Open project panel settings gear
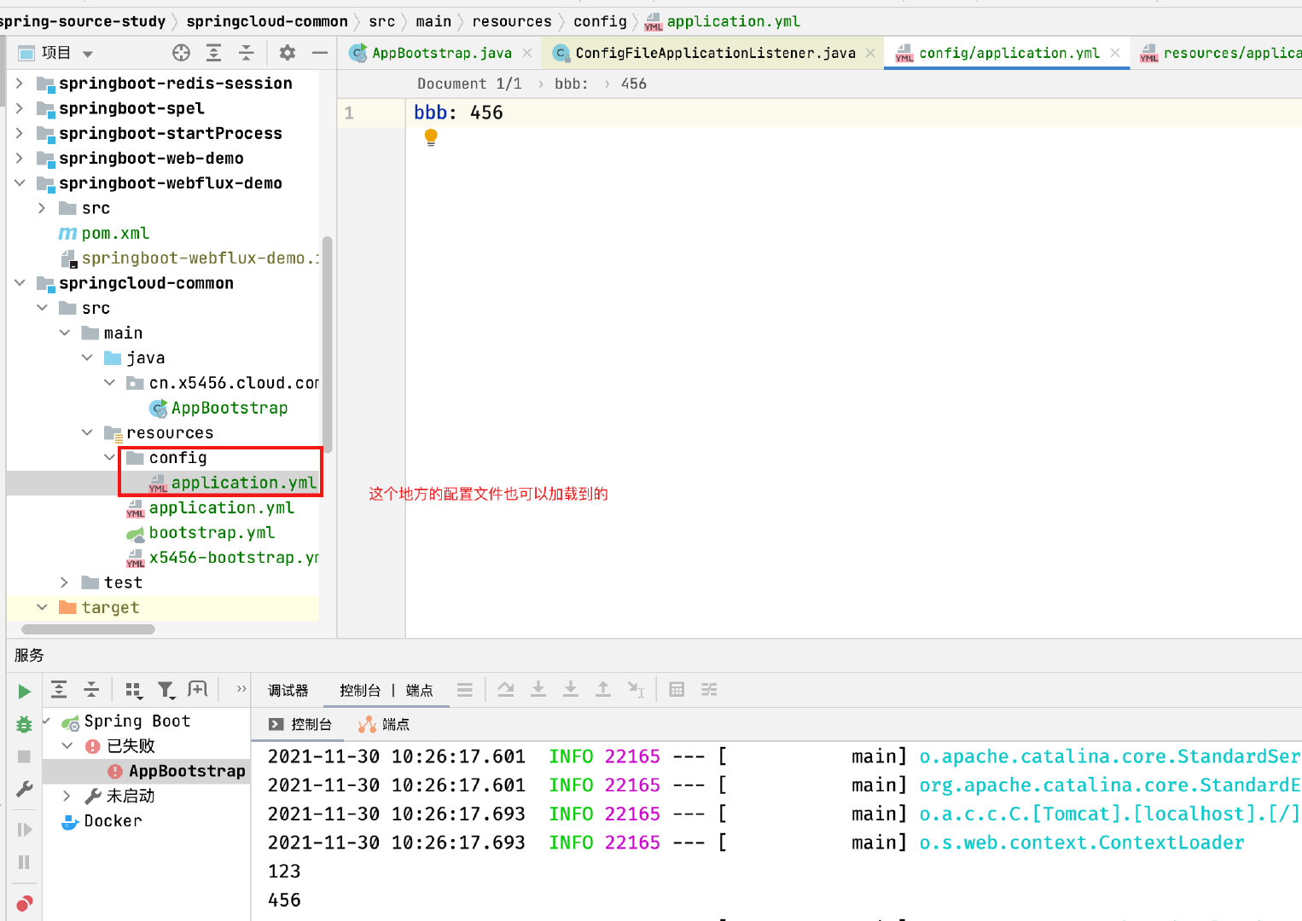The width and height of the screenshot is (1302, 921). click(288, 53)
